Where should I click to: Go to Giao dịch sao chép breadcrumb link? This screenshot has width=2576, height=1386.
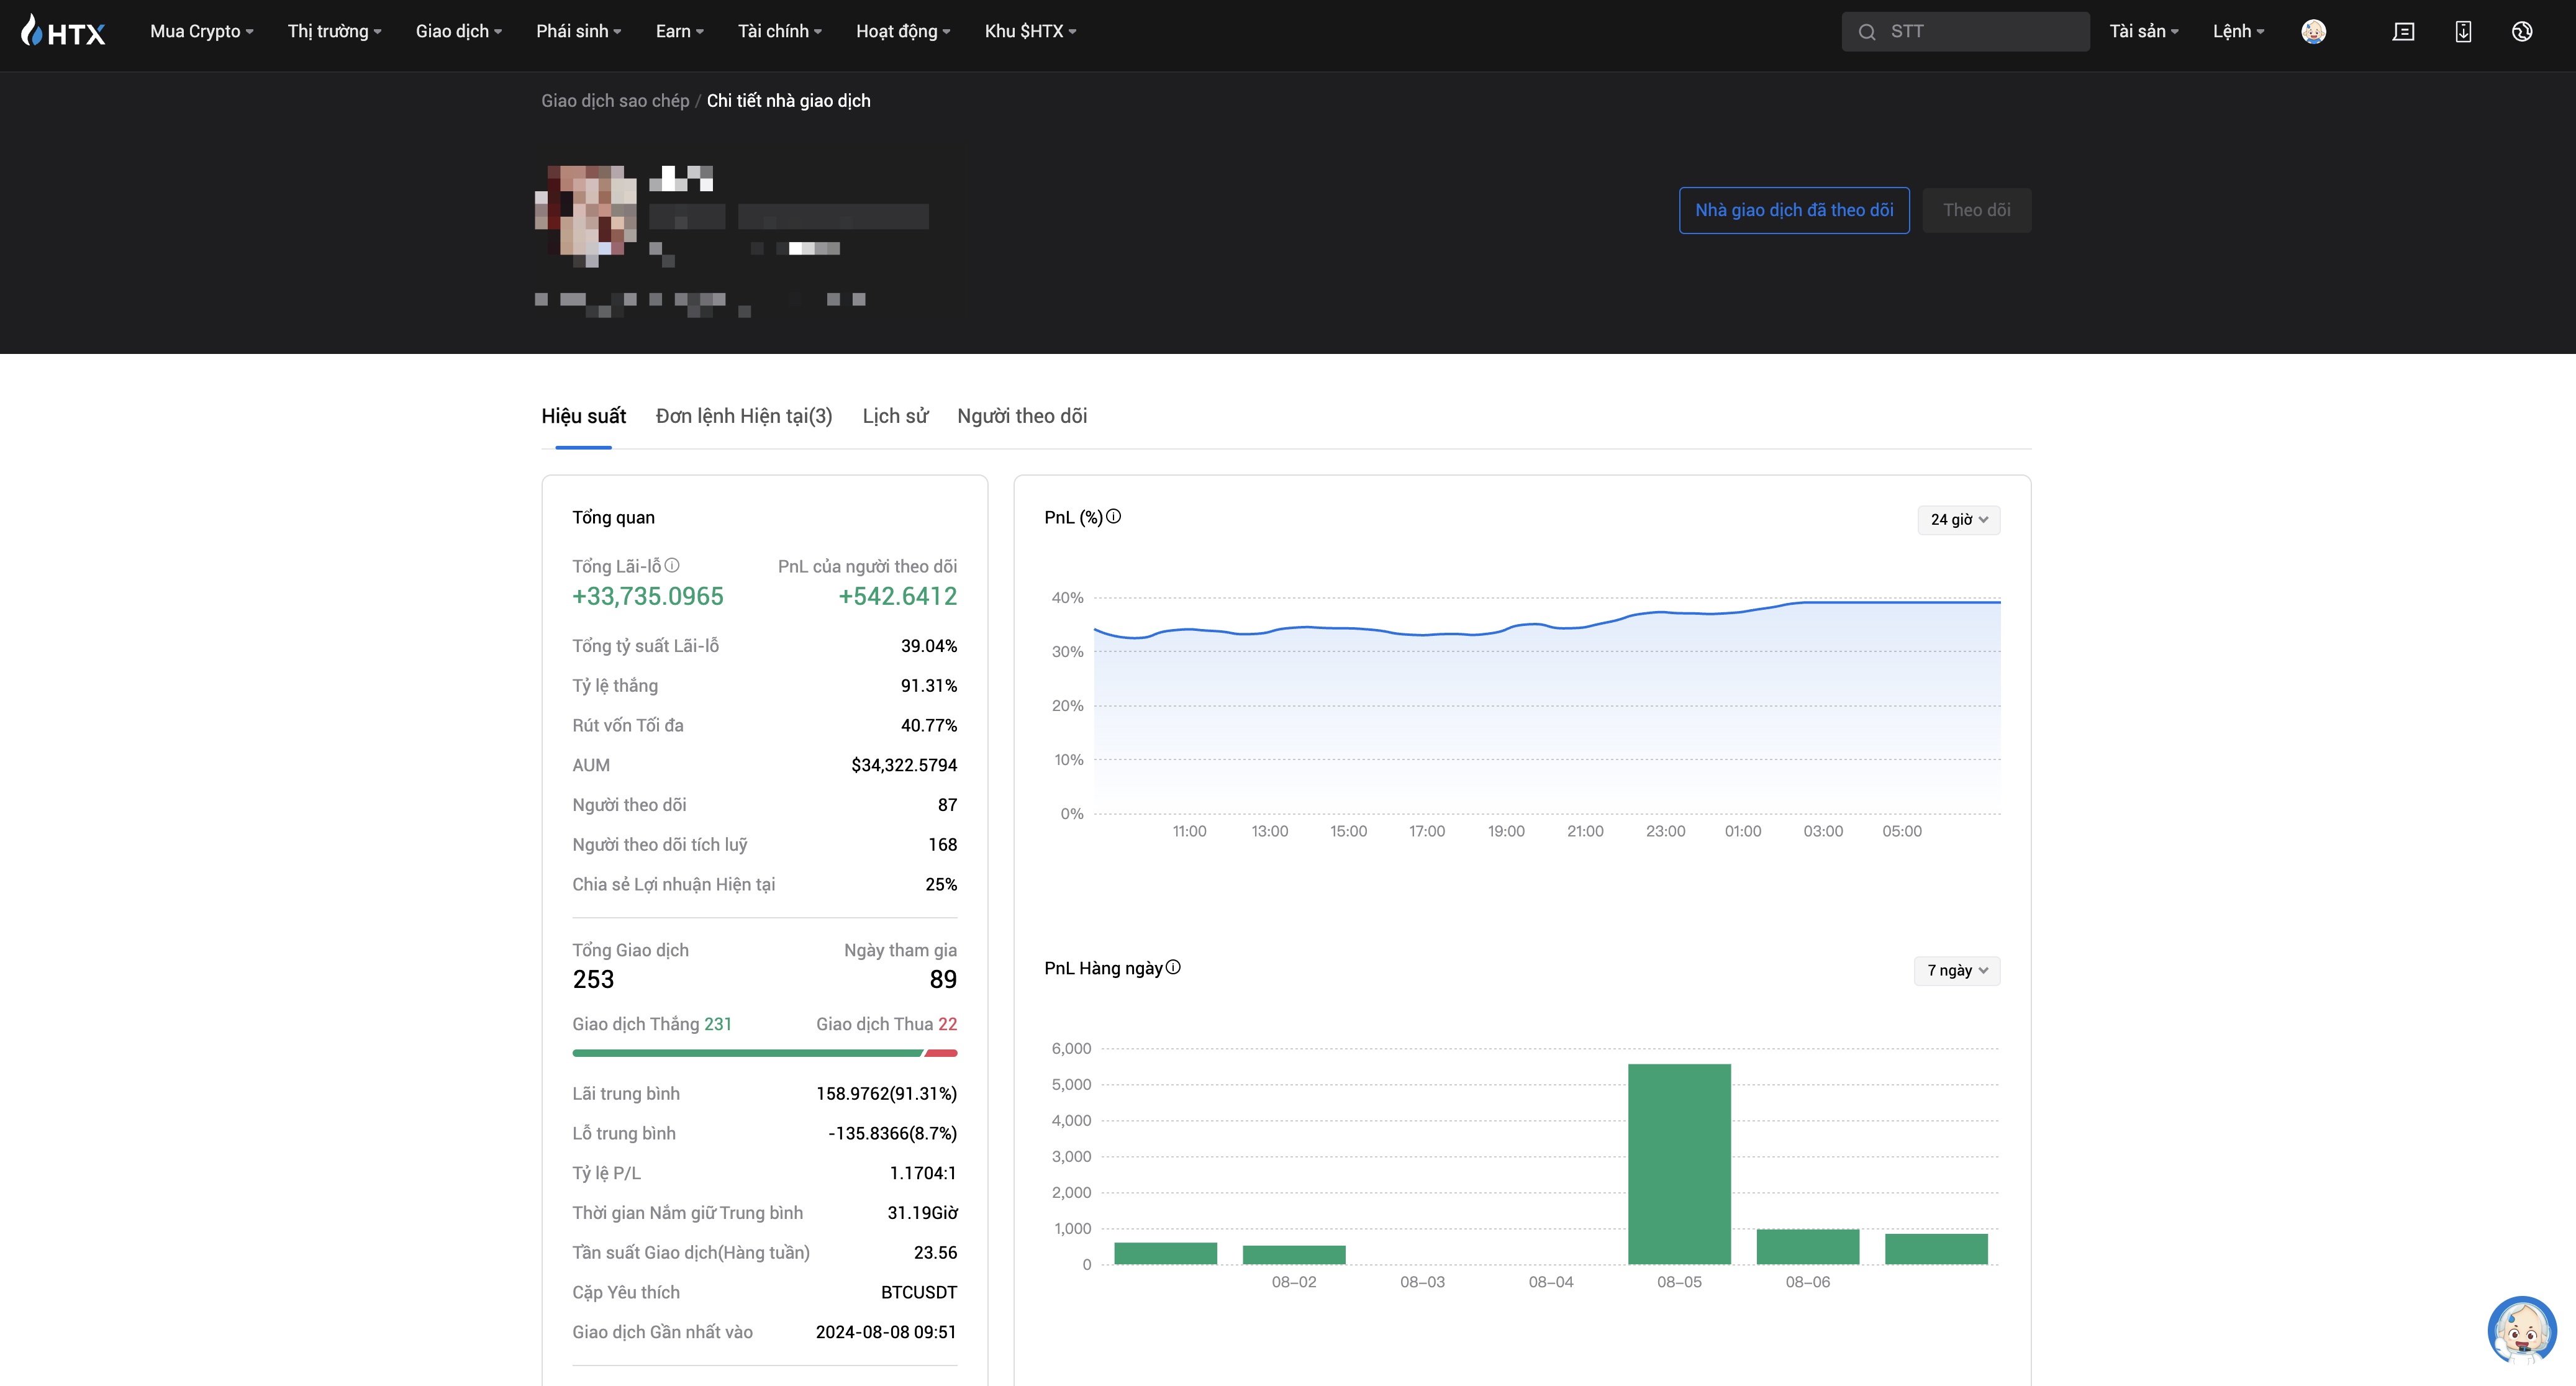pos(615,101)
